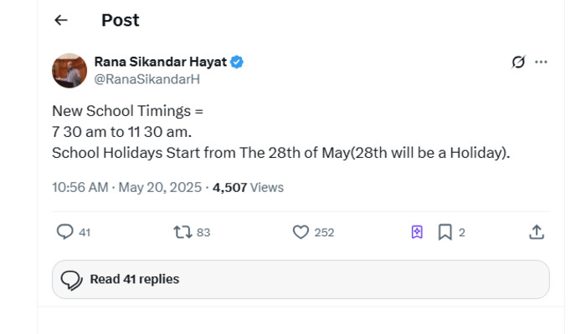Open the share upload-arrow menu
This screenshot has width=586, height=334.
(x=537, y=232)
